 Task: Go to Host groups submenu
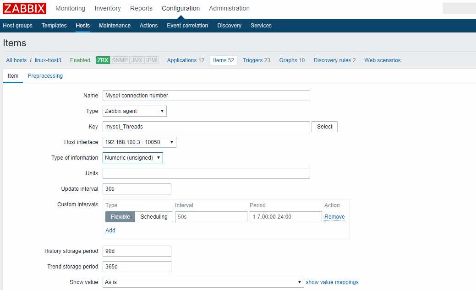[17, 26]
